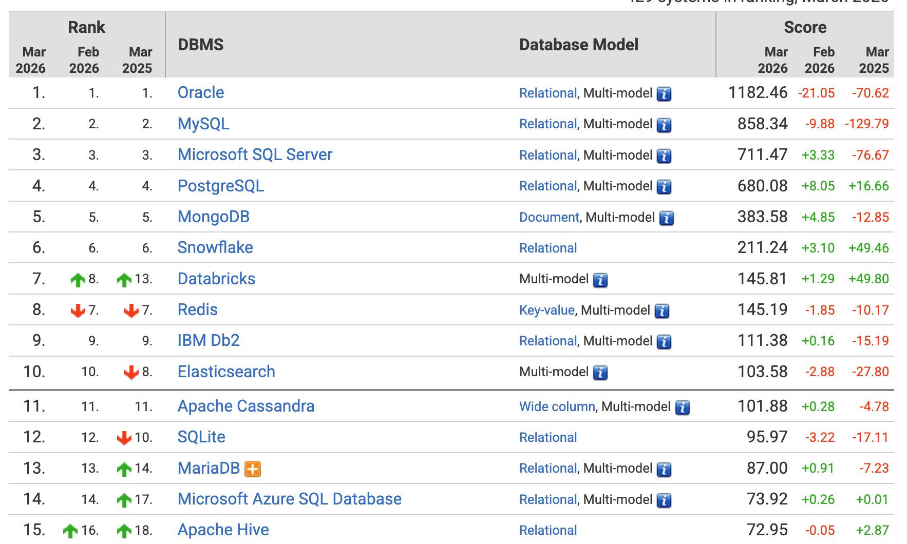Image resolution: width=907 pixels, height=544 pixels.
Task: Click the IBM Db2 link
Action: [x=209, y=341]
